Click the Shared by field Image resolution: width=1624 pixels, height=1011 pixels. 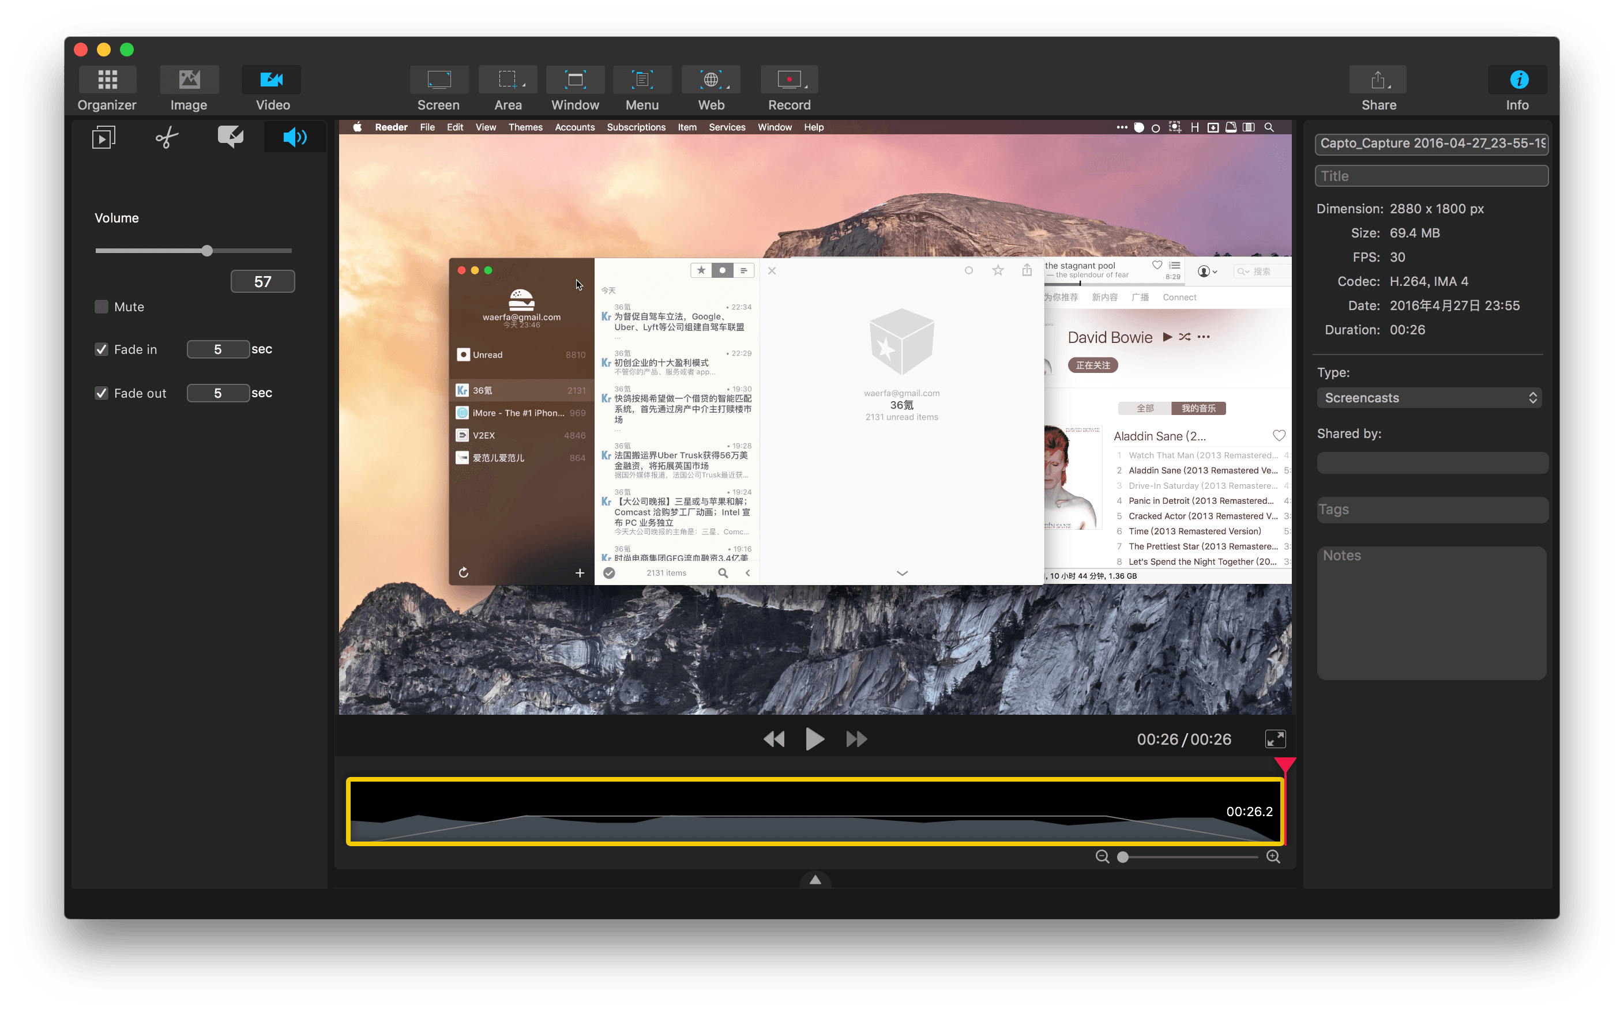pyautogui.click(x=1431, y=463)
